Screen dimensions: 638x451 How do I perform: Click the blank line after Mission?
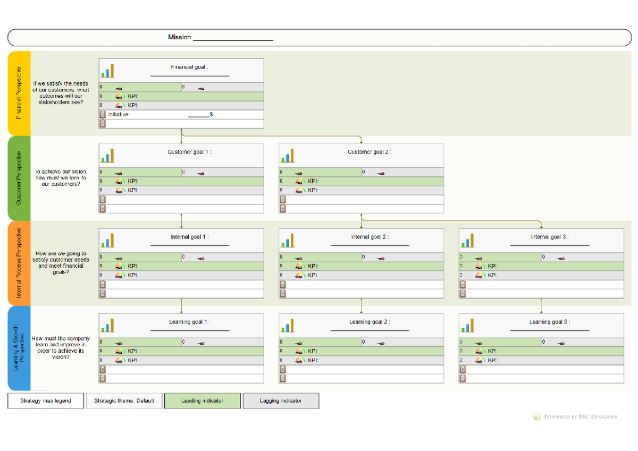pyautogui.click(x=233, y=38)
